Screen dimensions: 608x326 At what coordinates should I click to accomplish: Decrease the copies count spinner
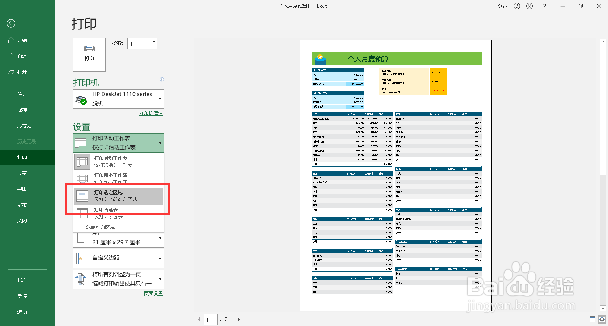pos(154,46)
